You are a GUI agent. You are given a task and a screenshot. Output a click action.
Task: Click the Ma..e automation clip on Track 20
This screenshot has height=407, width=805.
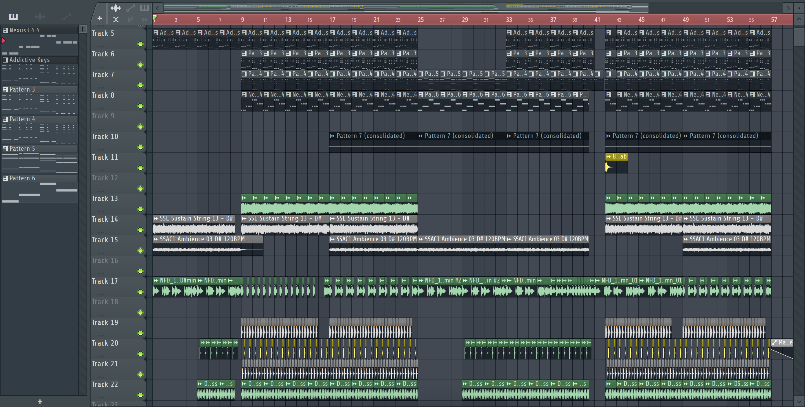782,349
